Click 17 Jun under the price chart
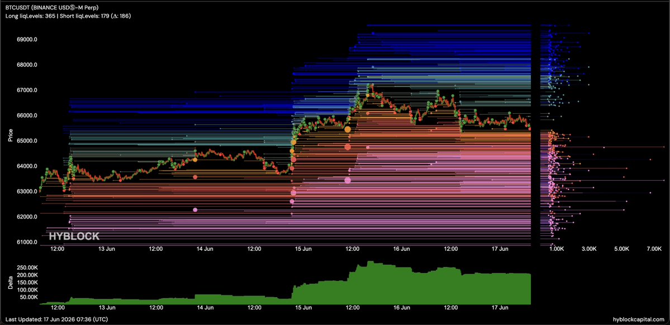This screenshot has height=325, width=670. [x=500, y=248]
